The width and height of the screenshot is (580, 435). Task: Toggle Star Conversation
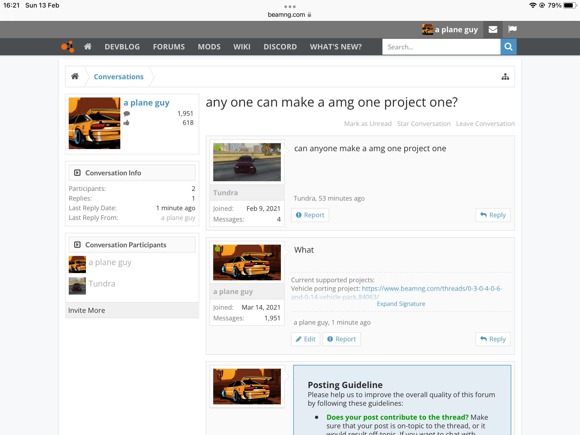point(423,124)
